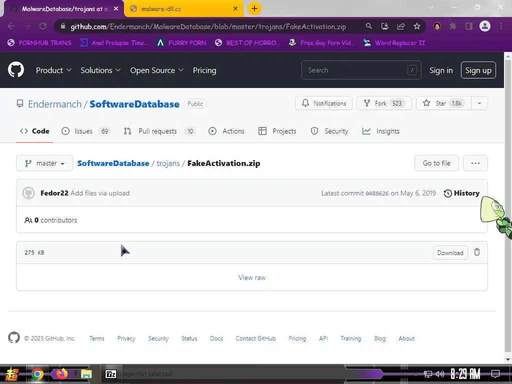Viewport: 512px width, 384px height.
Task: Open the browser share icon
Action: point(401,26)
